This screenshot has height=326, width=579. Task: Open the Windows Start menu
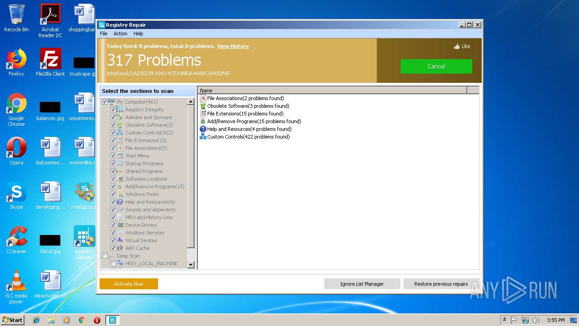click(x=12, y=320)
